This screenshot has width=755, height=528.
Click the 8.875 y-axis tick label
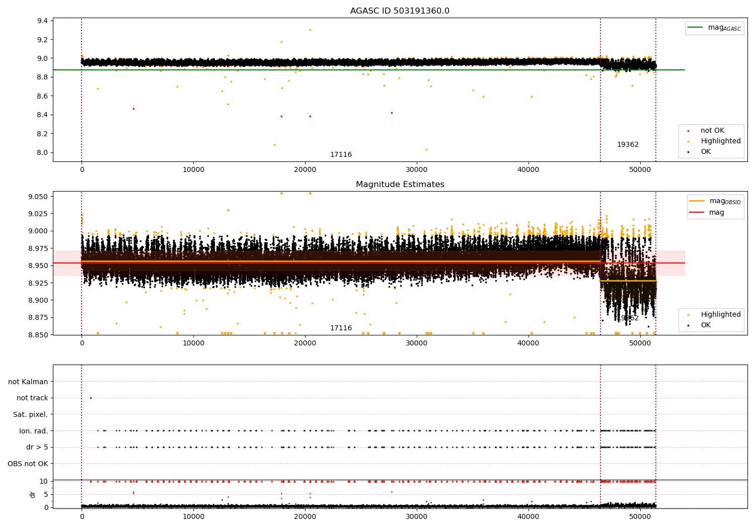point(38,318)
